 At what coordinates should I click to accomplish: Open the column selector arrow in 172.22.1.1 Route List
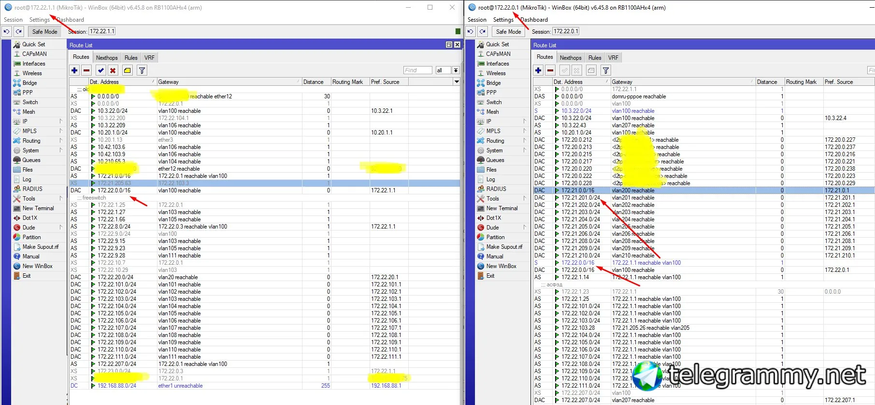pyautogui.click(x=457, y=82)
